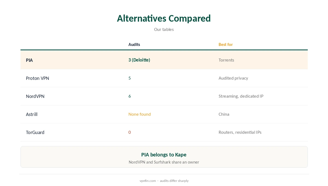This screenshot has height=186, width=328.
Task: Click the 'Audited privacy' cell
Action: pos(233,78)
